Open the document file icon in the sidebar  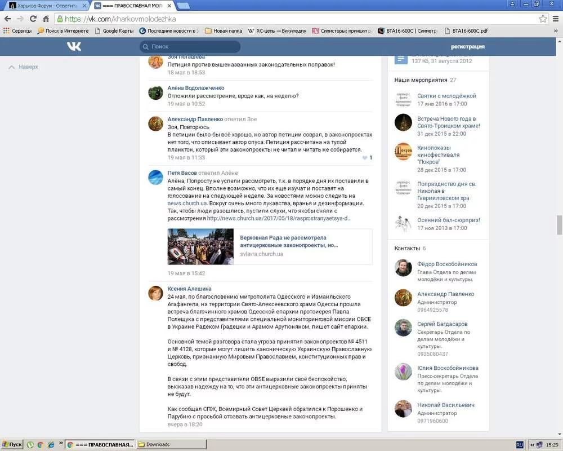(401, 59)
